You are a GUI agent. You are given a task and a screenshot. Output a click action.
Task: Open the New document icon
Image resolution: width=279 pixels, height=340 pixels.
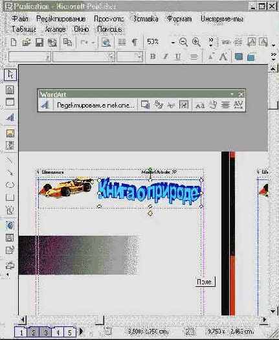pos(14,42)
